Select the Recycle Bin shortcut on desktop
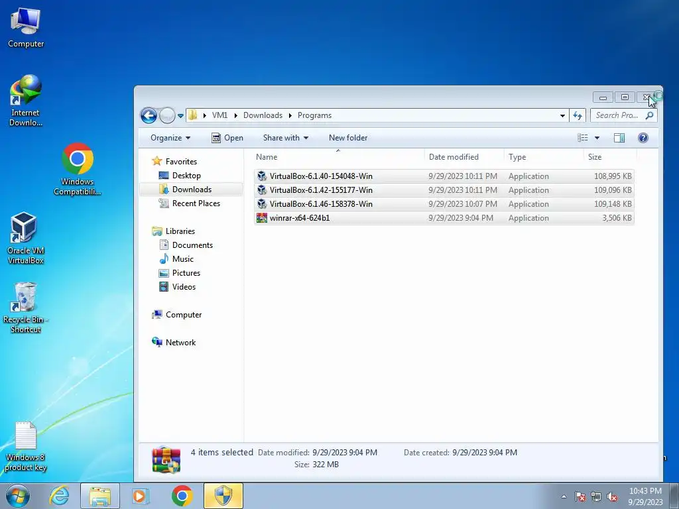Screen dimensions: 679x509 26,308
